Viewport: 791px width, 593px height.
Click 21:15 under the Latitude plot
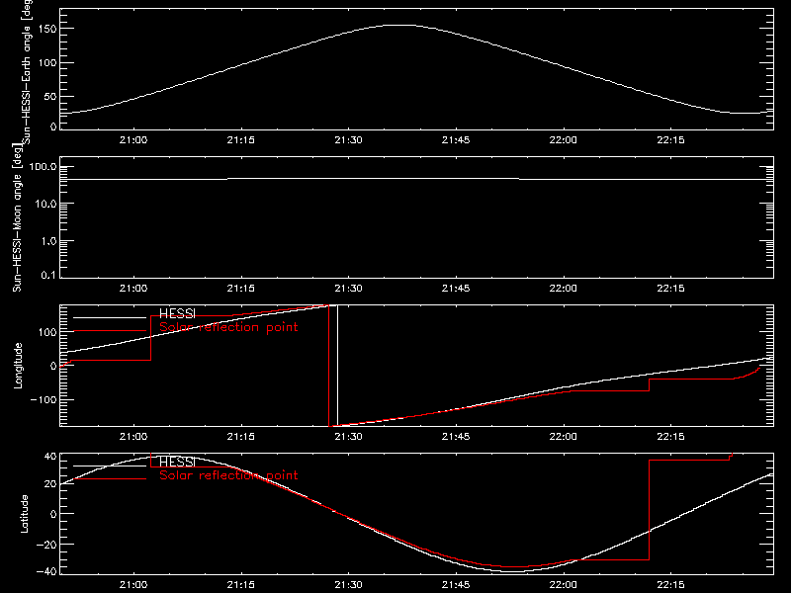tap(241, 585)
